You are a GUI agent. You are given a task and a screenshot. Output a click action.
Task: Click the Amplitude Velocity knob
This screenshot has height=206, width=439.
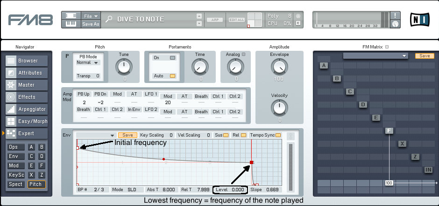click(279, 108)
